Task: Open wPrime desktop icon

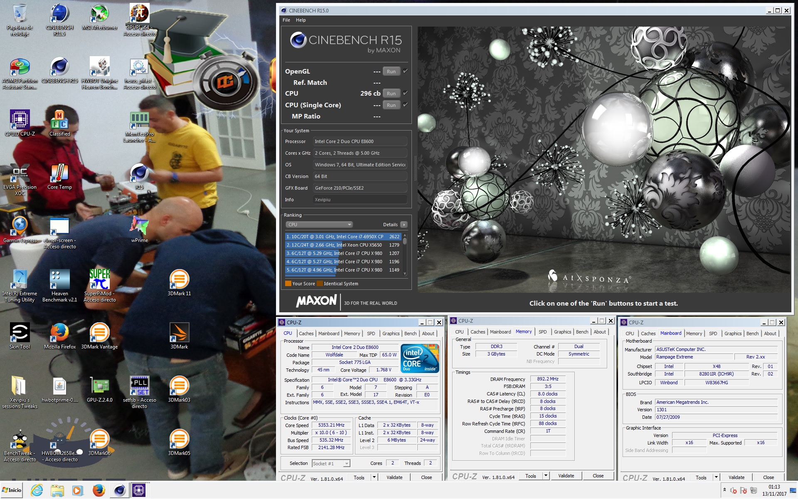Action: click(x=139, y=230)
